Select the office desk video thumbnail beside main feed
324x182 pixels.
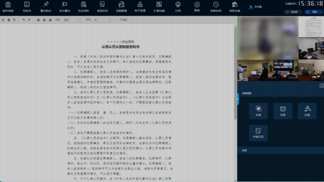pyautogui.click(x=311, y=49)
